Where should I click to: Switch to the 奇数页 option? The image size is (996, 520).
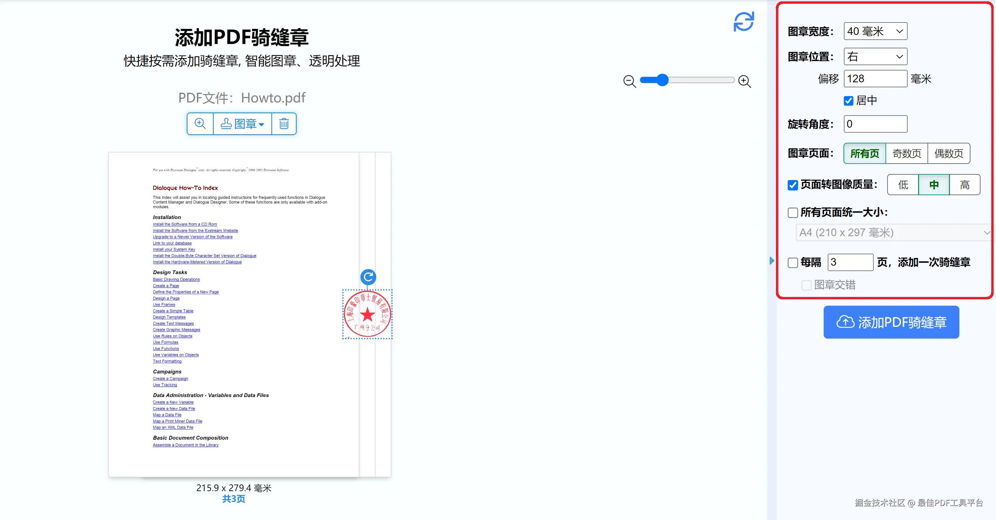pos(906,154)
